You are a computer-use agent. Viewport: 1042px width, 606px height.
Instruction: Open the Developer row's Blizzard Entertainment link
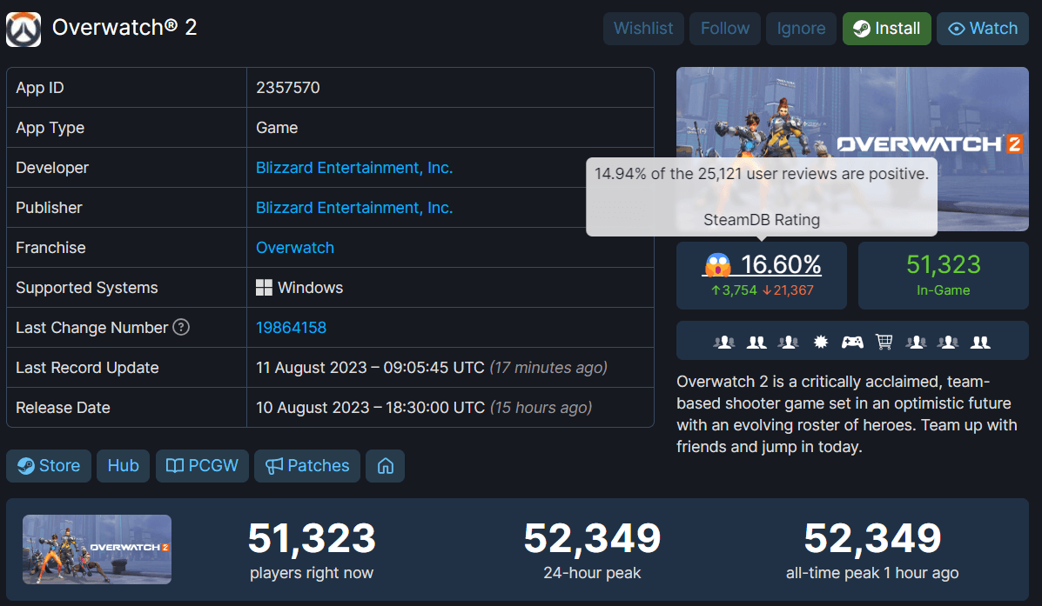(354, 168)
